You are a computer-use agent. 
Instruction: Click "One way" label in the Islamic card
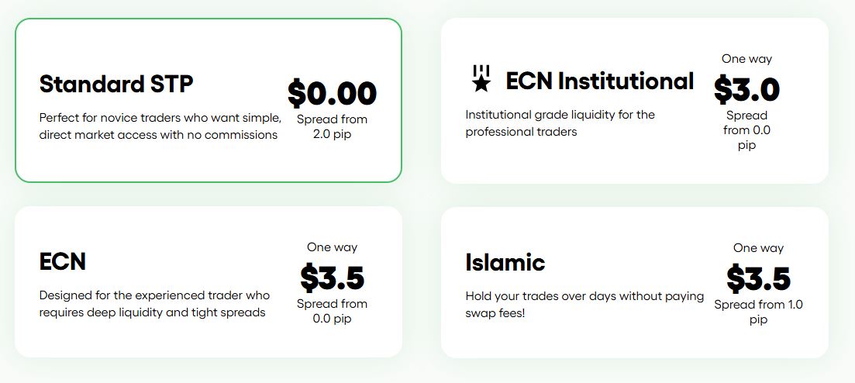[x=758, y=248]
